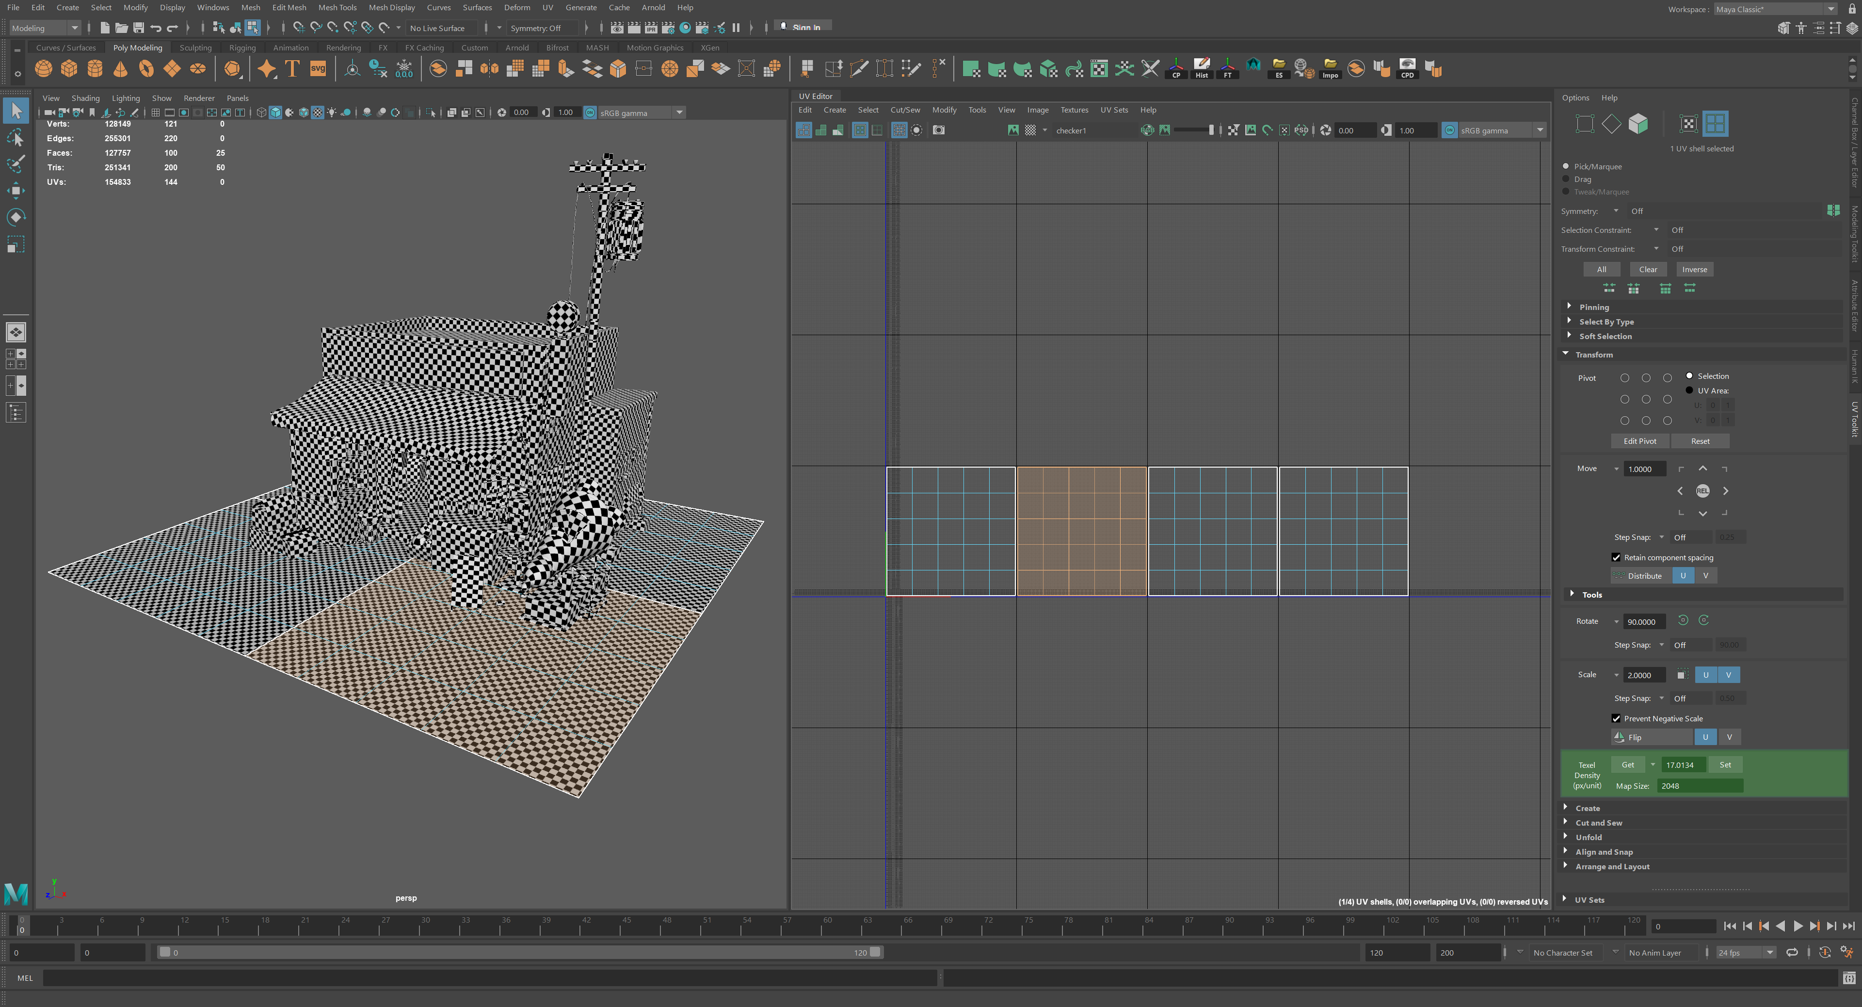The height and width of the screenshot is (1007, 1862).
Task: Toggle Retain component spacing checkbox
Action: 1616,557
